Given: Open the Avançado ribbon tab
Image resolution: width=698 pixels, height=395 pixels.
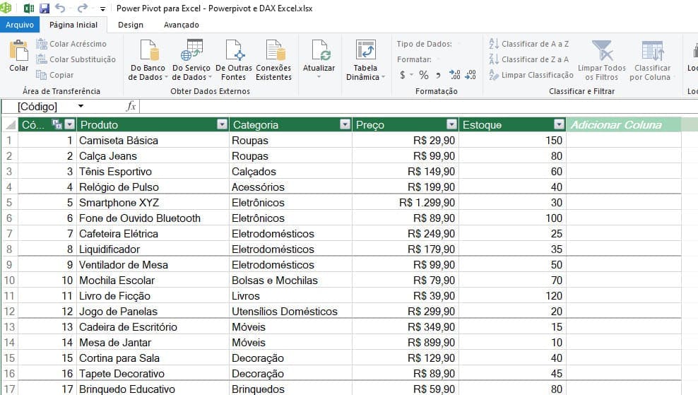Looking at the screenshot, I should pyautogui.click(x=182, y=25).
